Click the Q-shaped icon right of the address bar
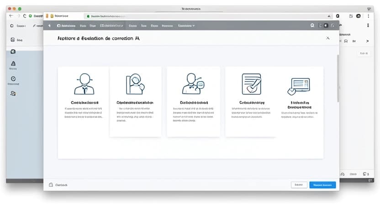Viewport: 380px width, 204px height. [x=338, y=16]
